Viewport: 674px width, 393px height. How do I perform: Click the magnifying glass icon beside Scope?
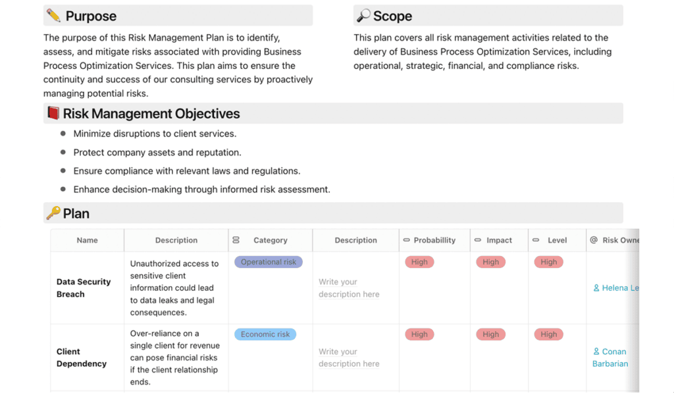point(363,16)
